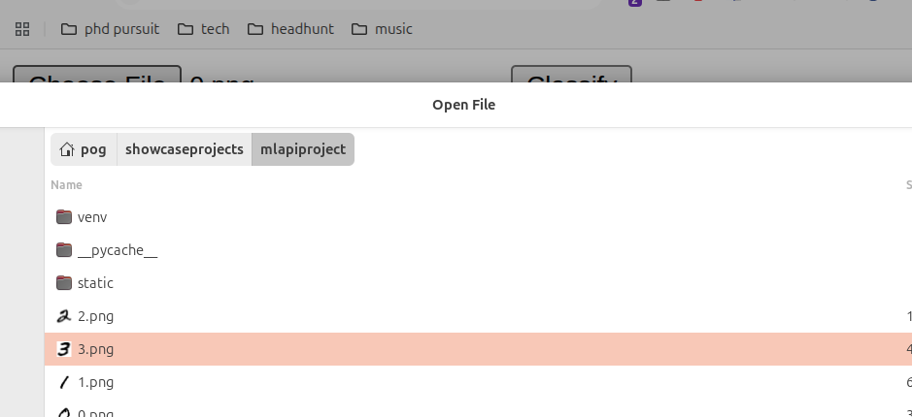The height and width of the screenshot is (417, 912).
Task: Click the Choose File button
Action: pos(97,75)
